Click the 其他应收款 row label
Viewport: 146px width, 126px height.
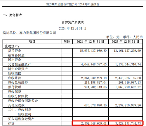click(16, 105)
